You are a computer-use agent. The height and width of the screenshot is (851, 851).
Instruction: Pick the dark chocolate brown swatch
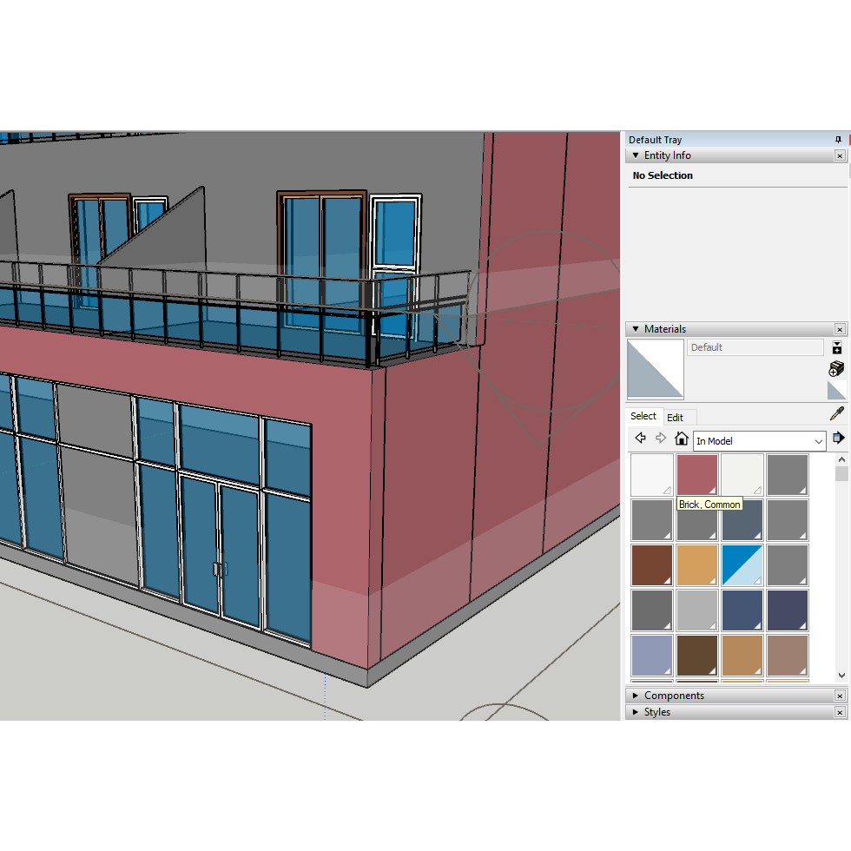pyautogui.click(x=696, y=655)
